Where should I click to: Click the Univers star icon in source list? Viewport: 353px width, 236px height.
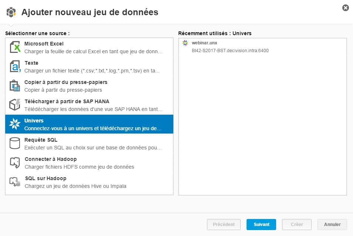click(x=15, y=124)
